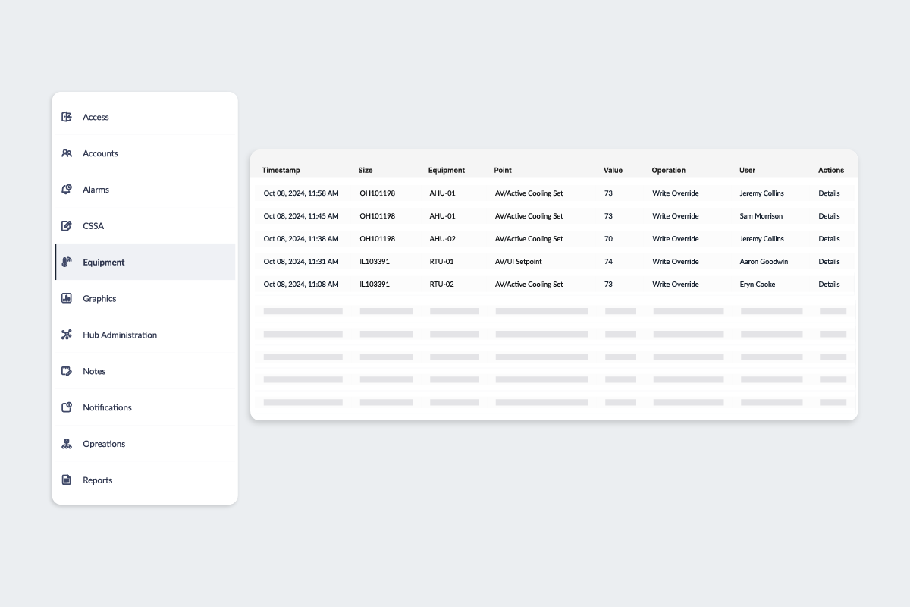
Task: Click the Access door icon in sidebar
Action: (67, 117)
